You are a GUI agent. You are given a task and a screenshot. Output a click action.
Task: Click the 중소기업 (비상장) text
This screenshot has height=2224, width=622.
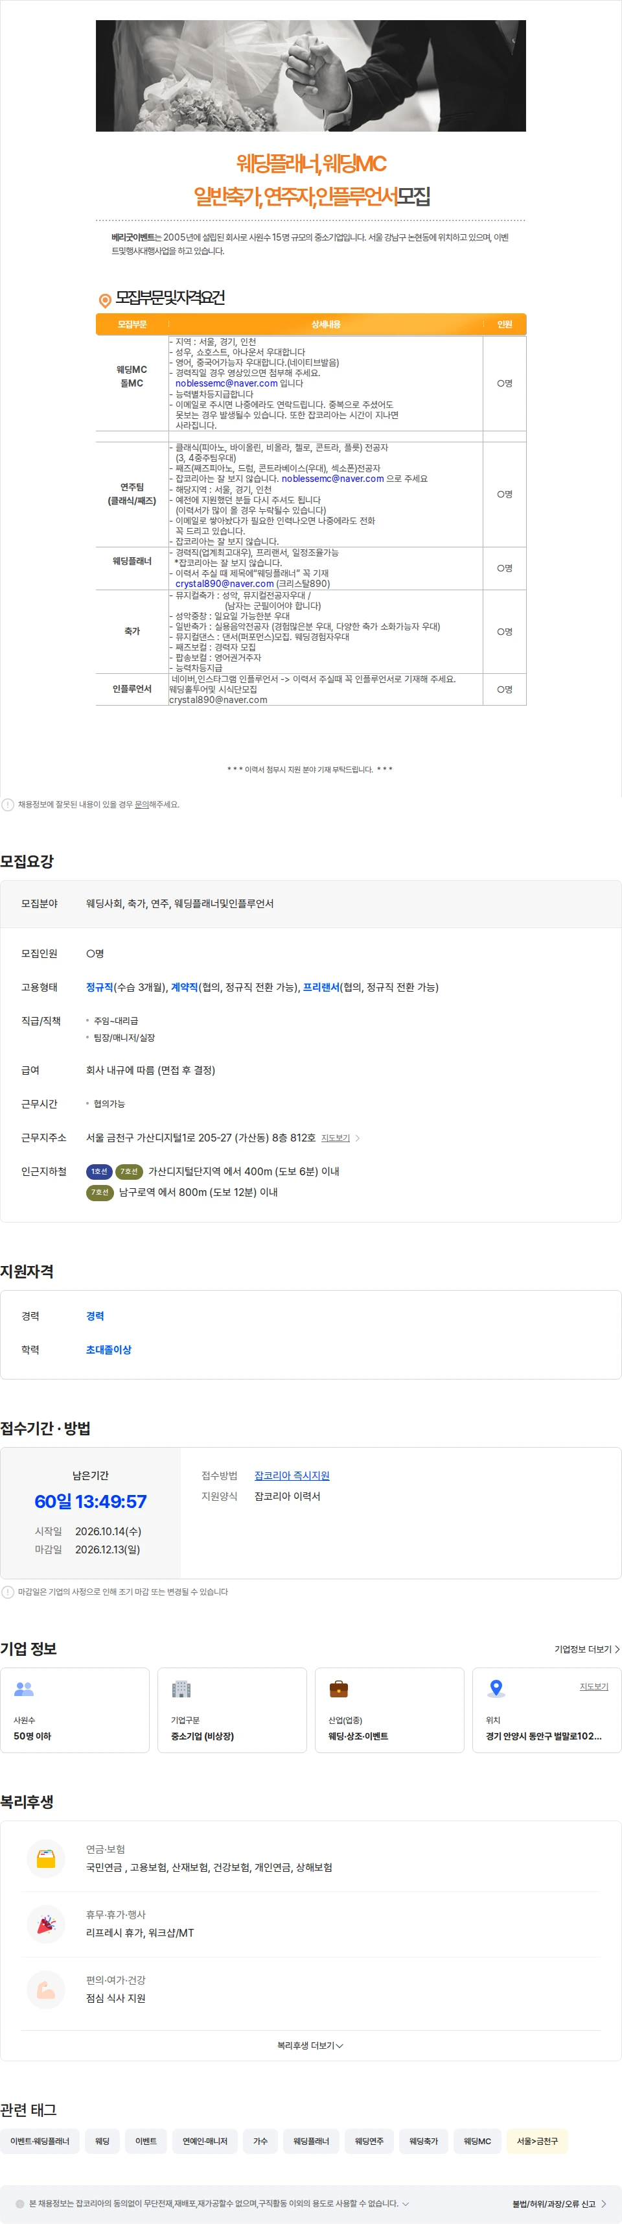click(203, 1736)
